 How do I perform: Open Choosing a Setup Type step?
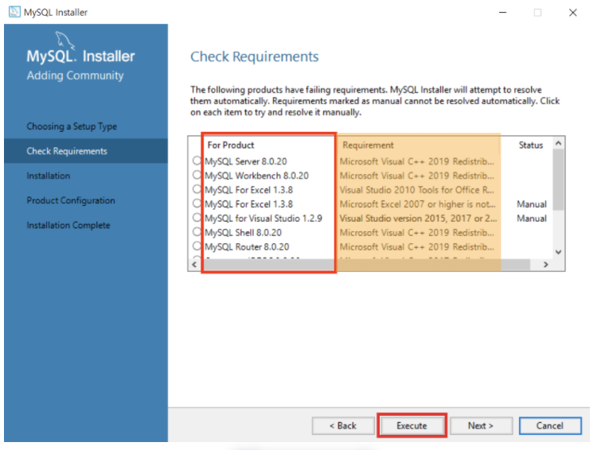[x=72, y=126]
